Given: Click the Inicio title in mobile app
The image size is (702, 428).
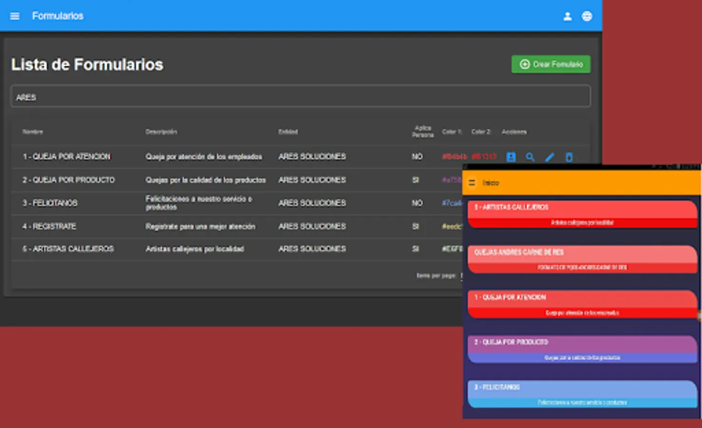Looking at the screenshot, I should coord(491,183).
